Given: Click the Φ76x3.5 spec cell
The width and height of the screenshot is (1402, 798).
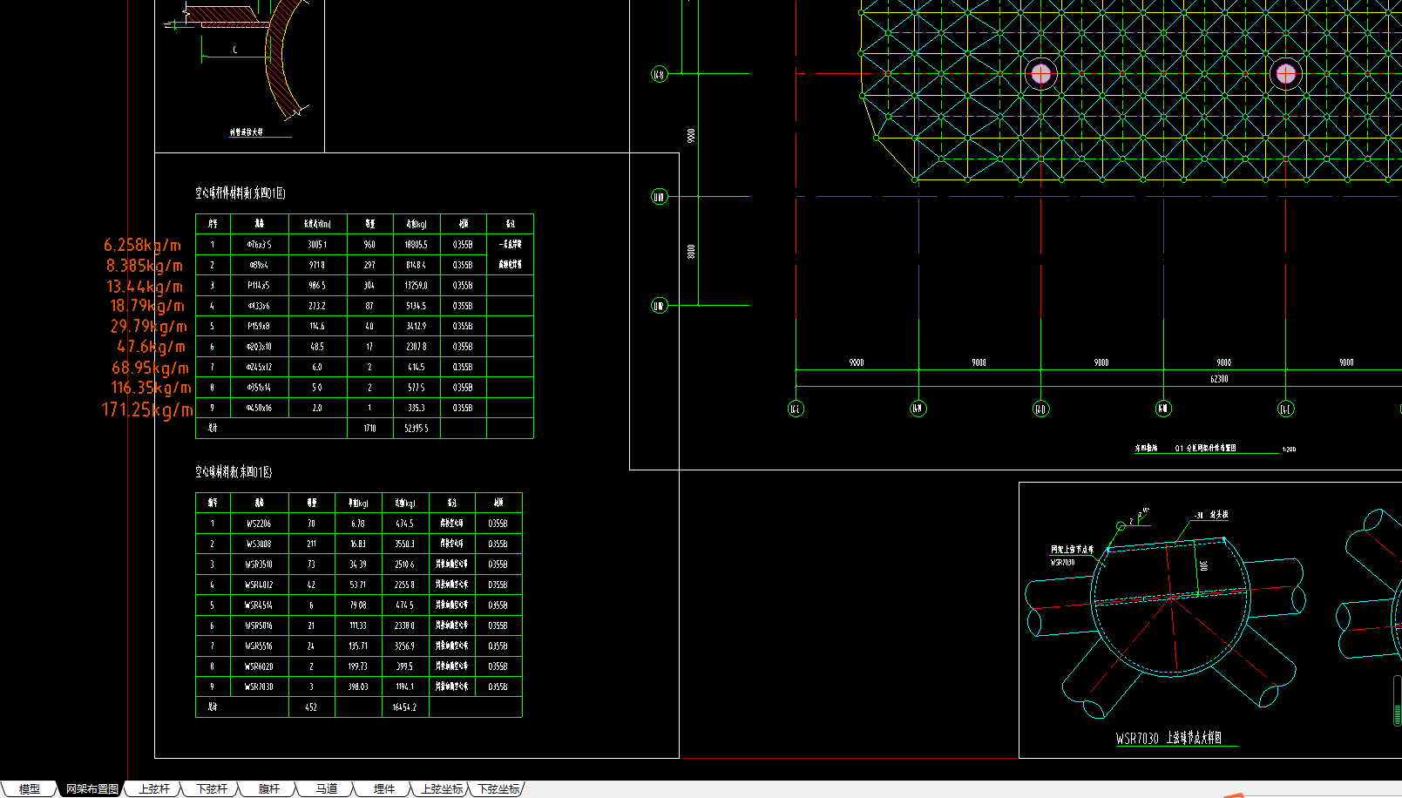Looking at the screenshot, I should coord(259,245).
